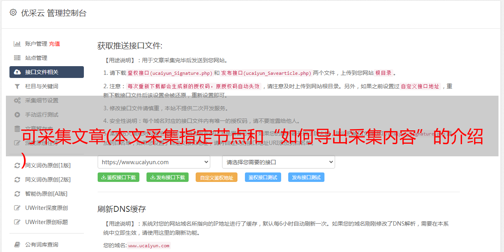Click the 优采云 管理控制台 header title

coord(54,13)
